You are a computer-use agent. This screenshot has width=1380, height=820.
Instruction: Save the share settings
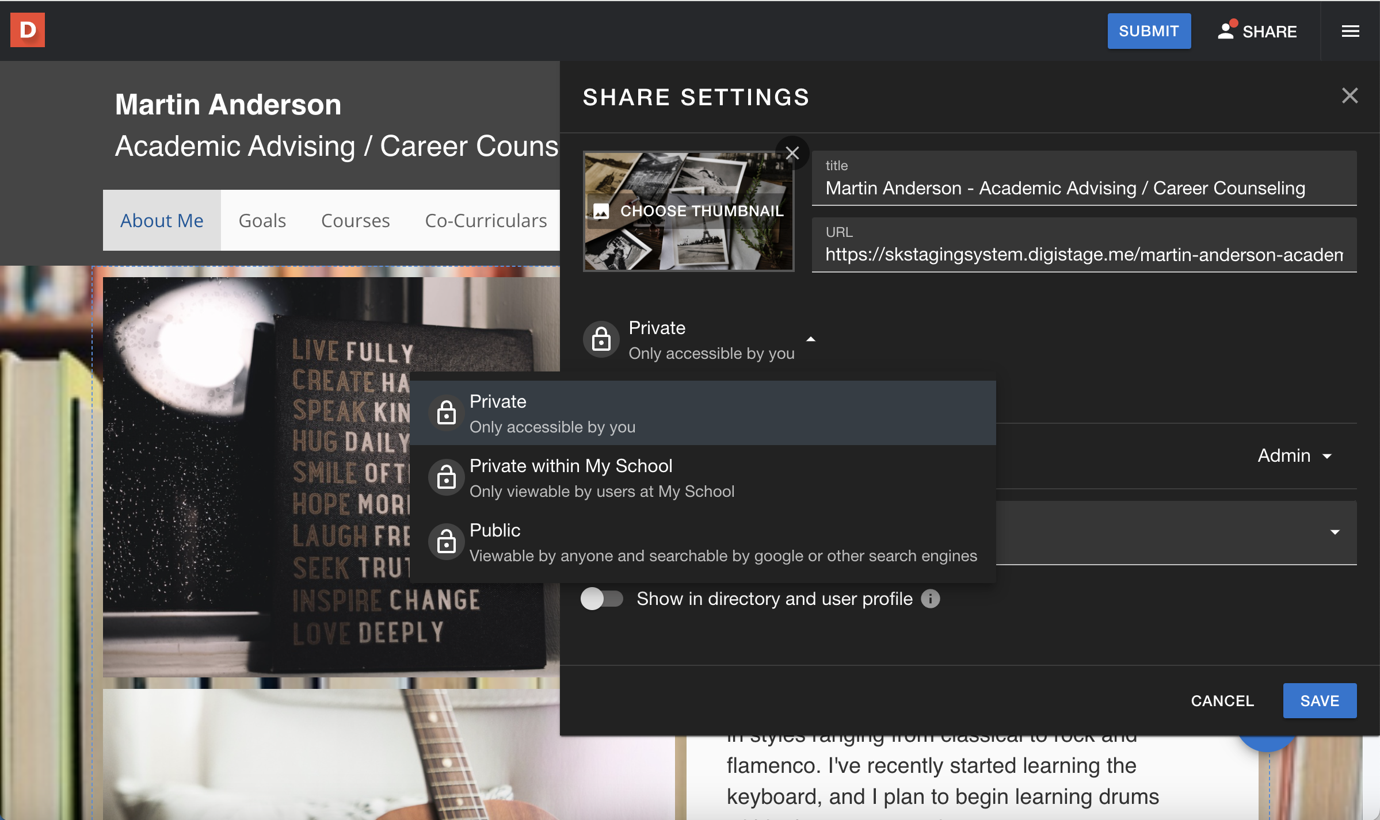[1320, 701]
